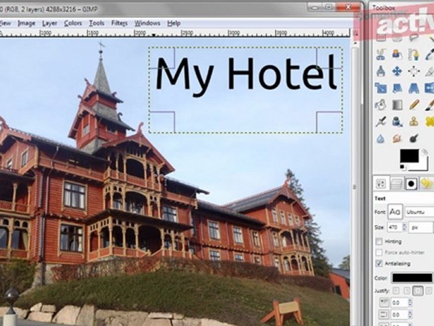Toggle the Hinting checkbox
Screen dimensions: 434x326
(x=379, y=241)
